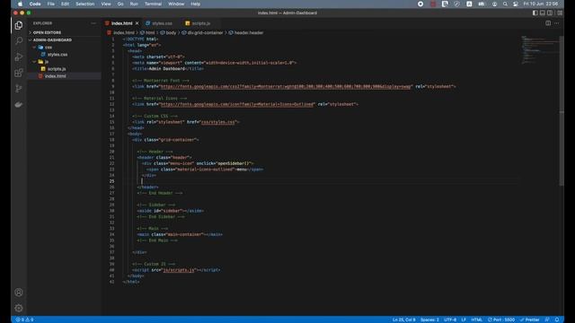
Task: Open the Manage gear menu
Action: coord(18,308)
